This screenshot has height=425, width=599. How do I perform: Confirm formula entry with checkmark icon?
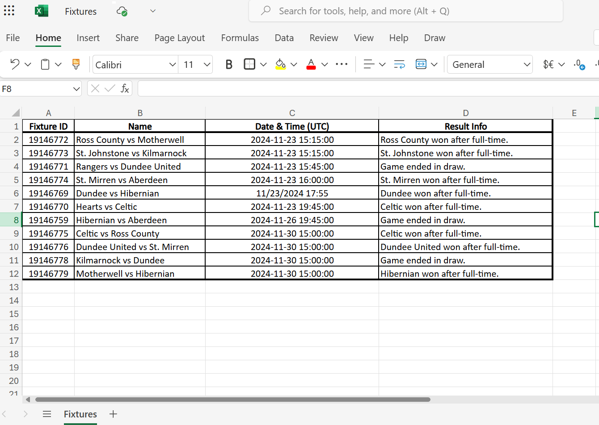(110, 89)
